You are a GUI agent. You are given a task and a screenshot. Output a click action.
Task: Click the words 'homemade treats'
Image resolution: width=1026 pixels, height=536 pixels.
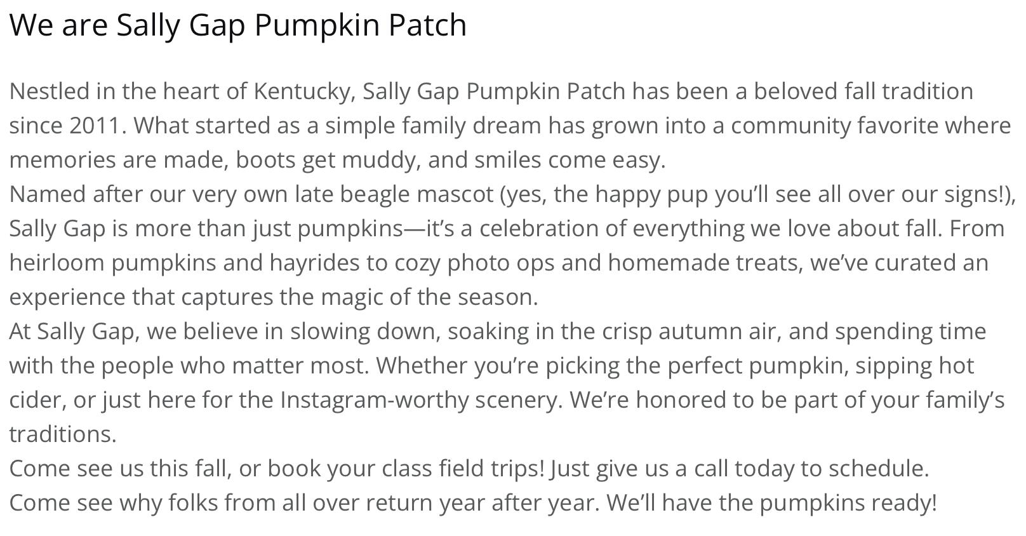(x=702, y=262)
